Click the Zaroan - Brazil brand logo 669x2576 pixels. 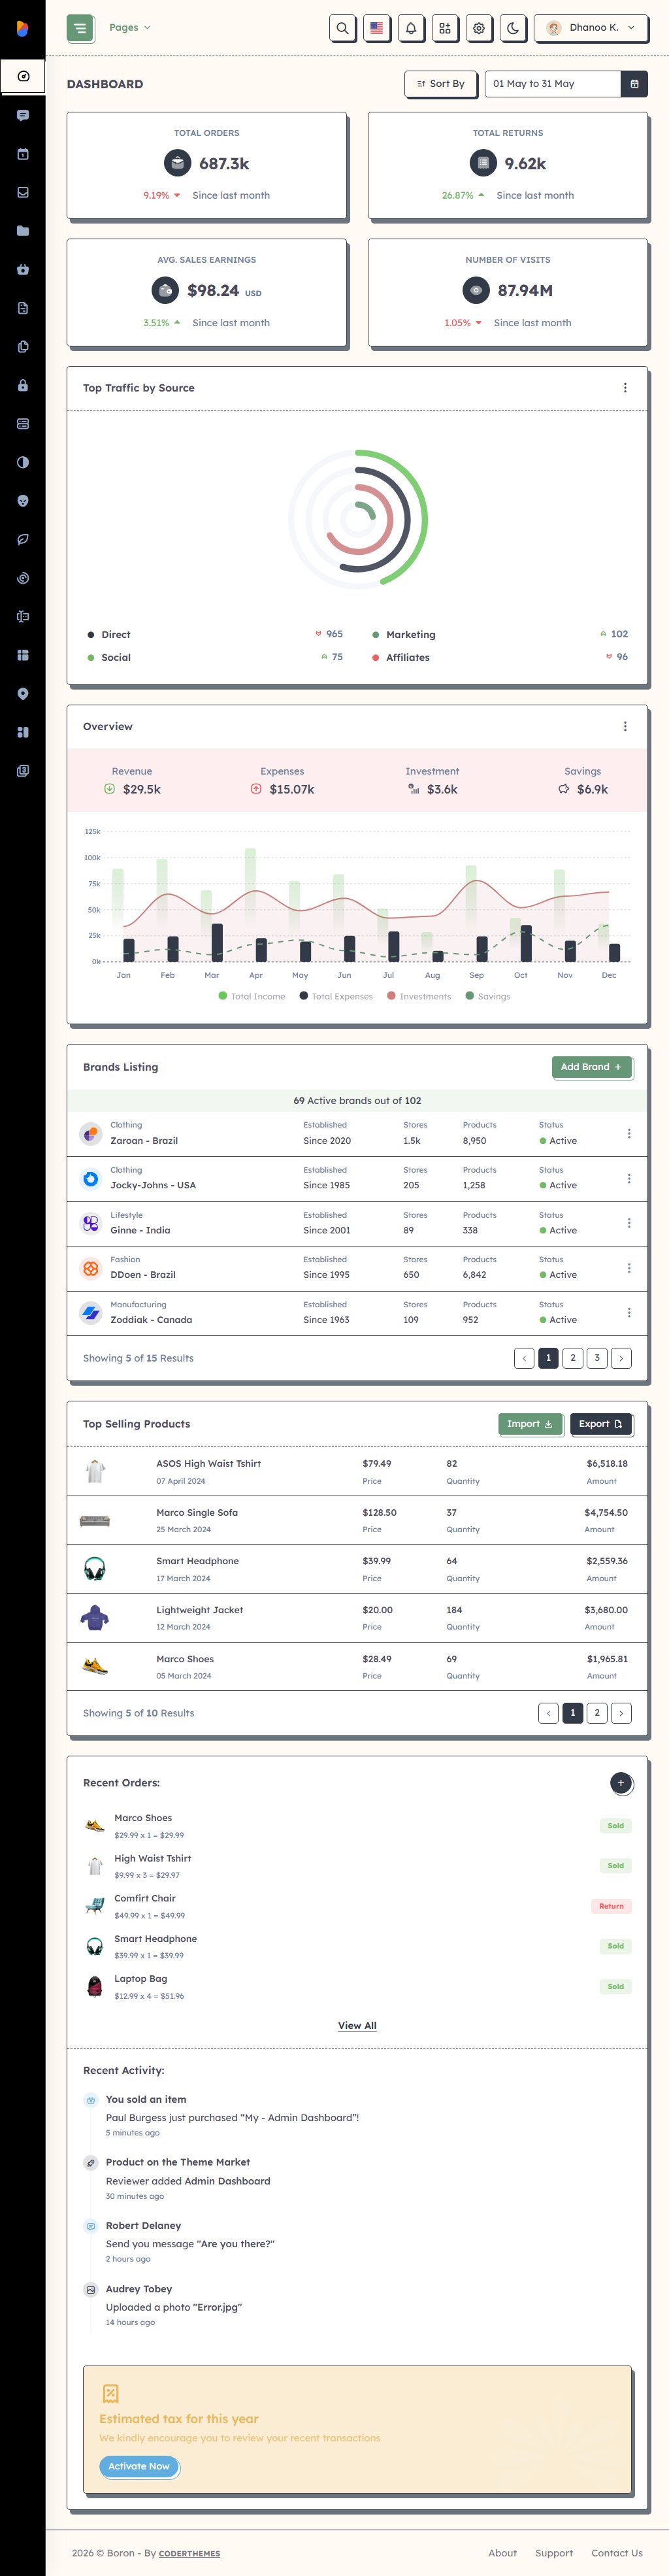(x=91, y=1133)
